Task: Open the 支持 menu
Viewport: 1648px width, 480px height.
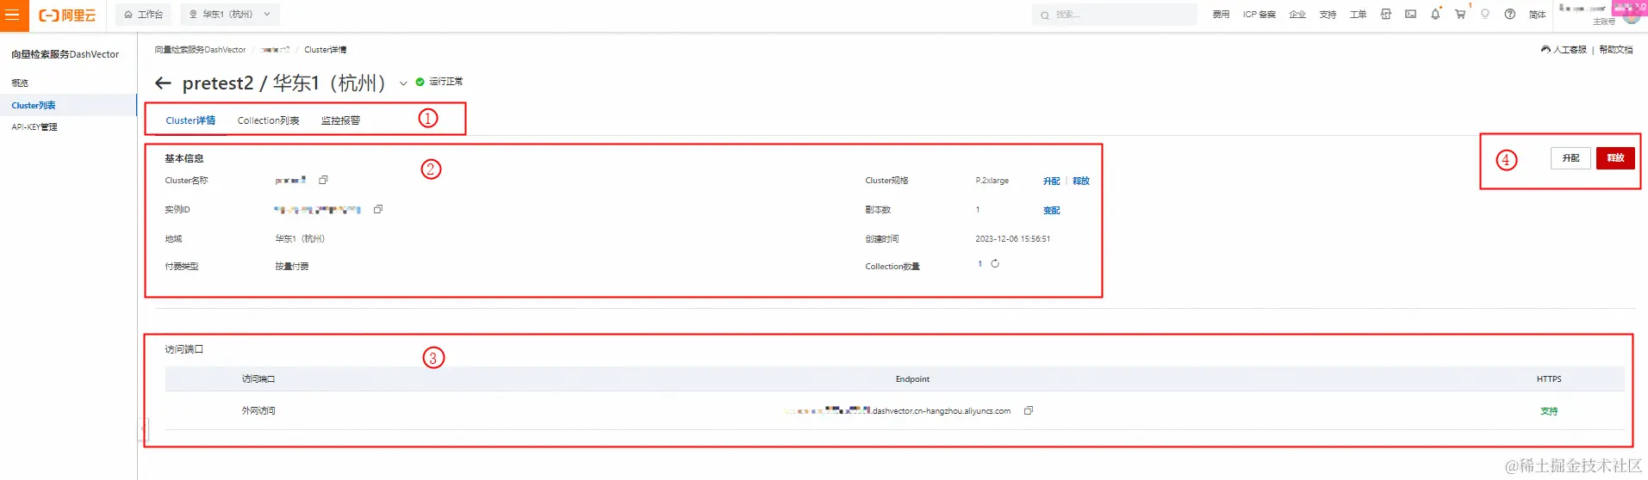Action: pyautogui.click(x=1328, y=15)
